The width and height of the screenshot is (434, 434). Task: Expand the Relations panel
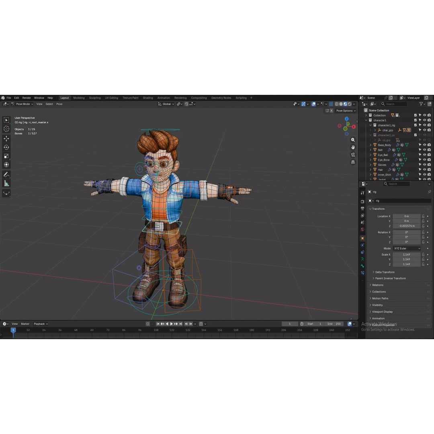tap(377, 285)
